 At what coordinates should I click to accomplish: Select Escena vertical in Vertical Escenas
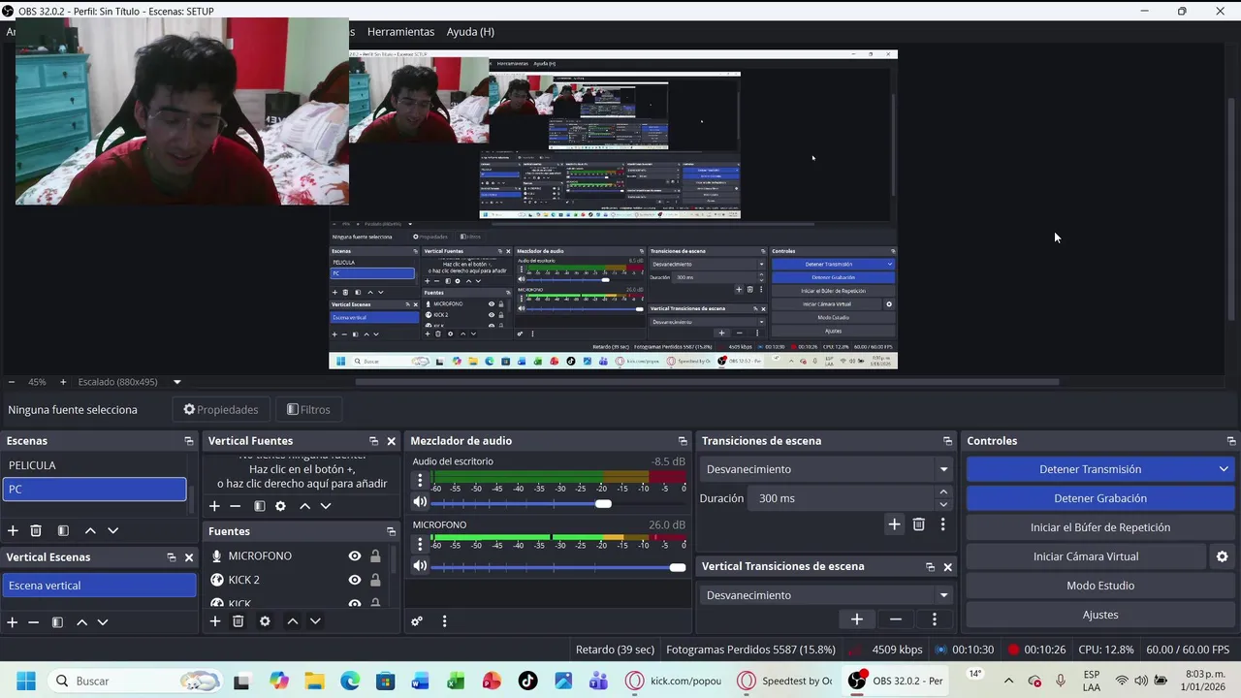[99, 586]
